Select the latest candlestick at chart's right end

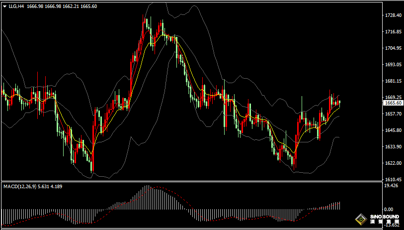pos(339,103)
